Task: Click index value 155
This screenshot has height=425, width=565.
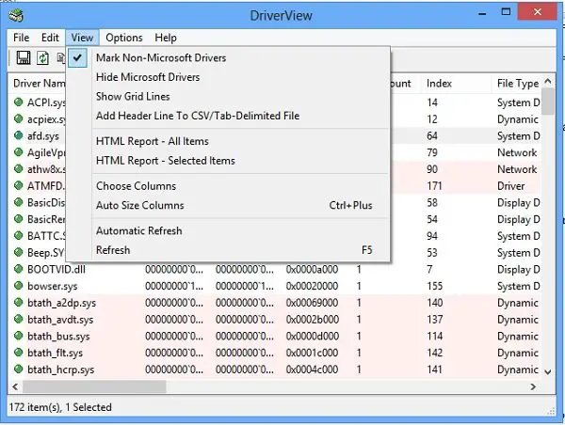Action: pos(434,286)
